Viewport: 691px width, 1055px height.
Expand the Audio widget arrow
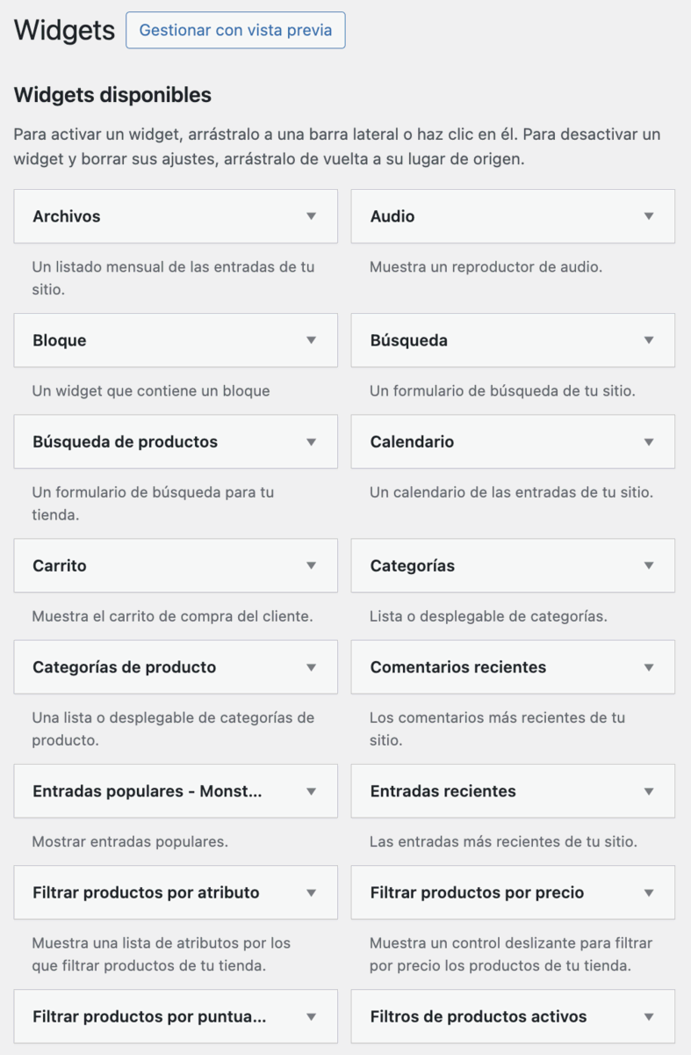click(649, 216)
